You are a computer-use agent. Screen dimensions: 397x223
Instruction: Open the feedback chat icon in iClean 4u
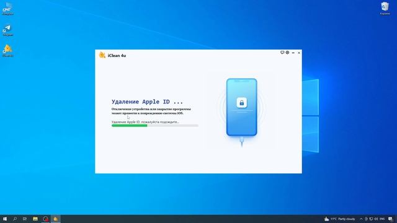282,53
